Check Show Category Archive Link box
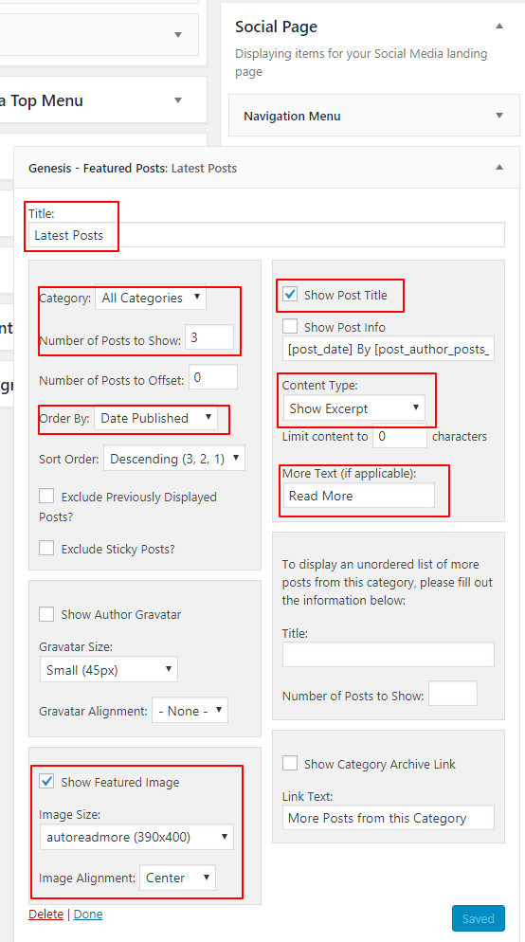525x942 pixels. [x=290, y=764]
